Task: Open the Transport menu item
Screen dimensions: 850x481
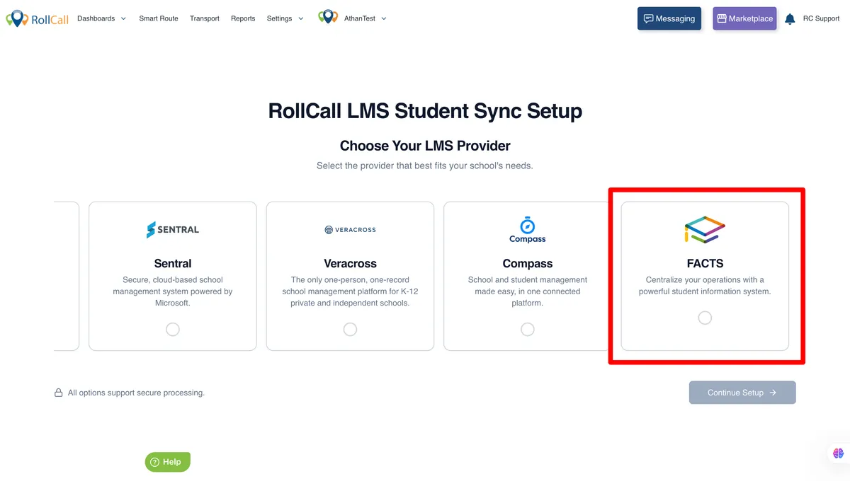Action: [x=205, y=18]
